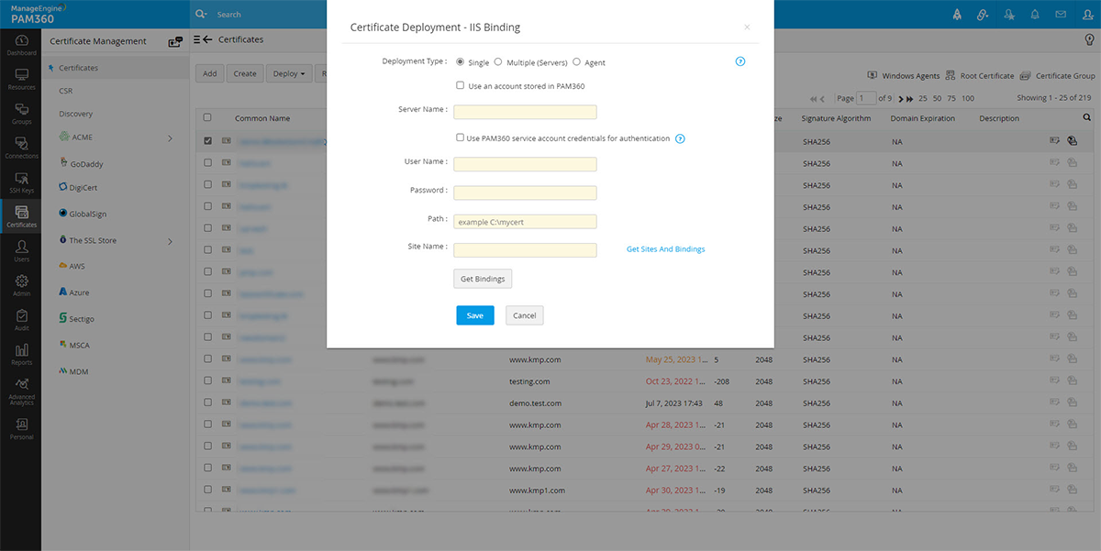Viewport: 1101px width, 551px height.
Task: Click help icon next to service account option
Action: (x=680, y=138)
